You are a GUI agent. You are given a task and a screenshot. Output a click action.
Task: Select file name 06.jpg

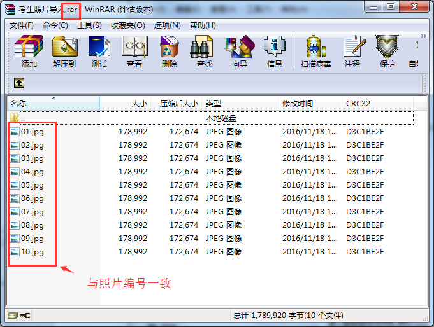tap(33, 198)
